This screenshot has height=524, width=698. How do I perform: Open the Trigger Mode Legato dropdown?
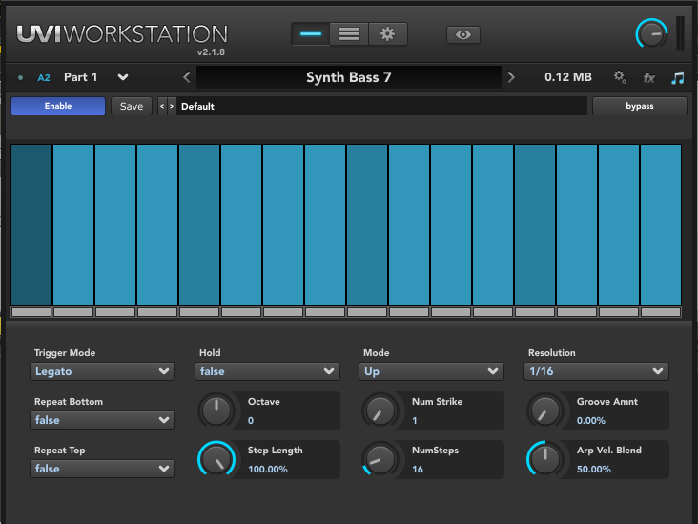click(x=102, y=371)
